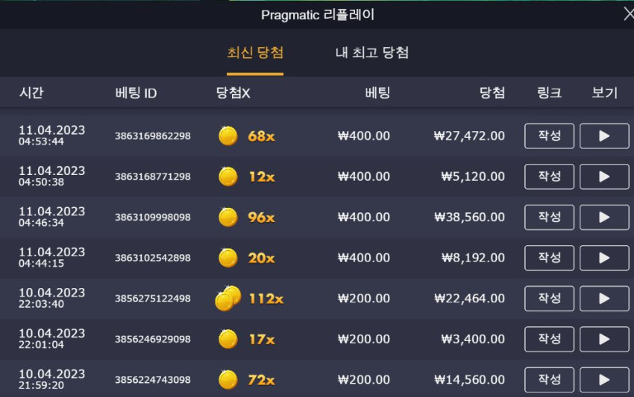Screen dimensions: 634x397
Task: Open the 내 최고 당첨 tab
Action: (x=372, y=53)
